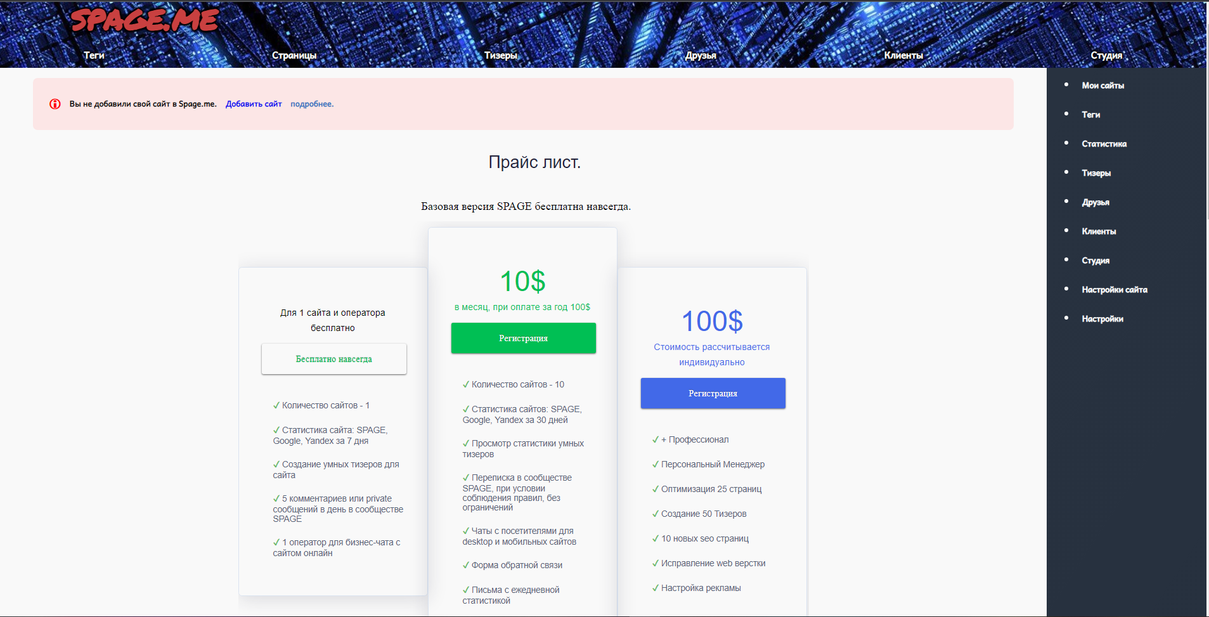This screenshot has width=1209, height=617.
Task: Open Страницы in the top navigation
Action: coord(294,55)
